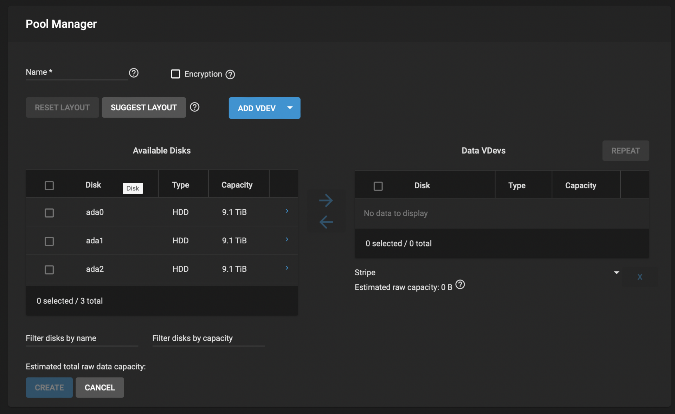The height and width of the screenshot is (414, 675).
Task: Click the HDD type cell for ada0
Action: coord(181,212)
